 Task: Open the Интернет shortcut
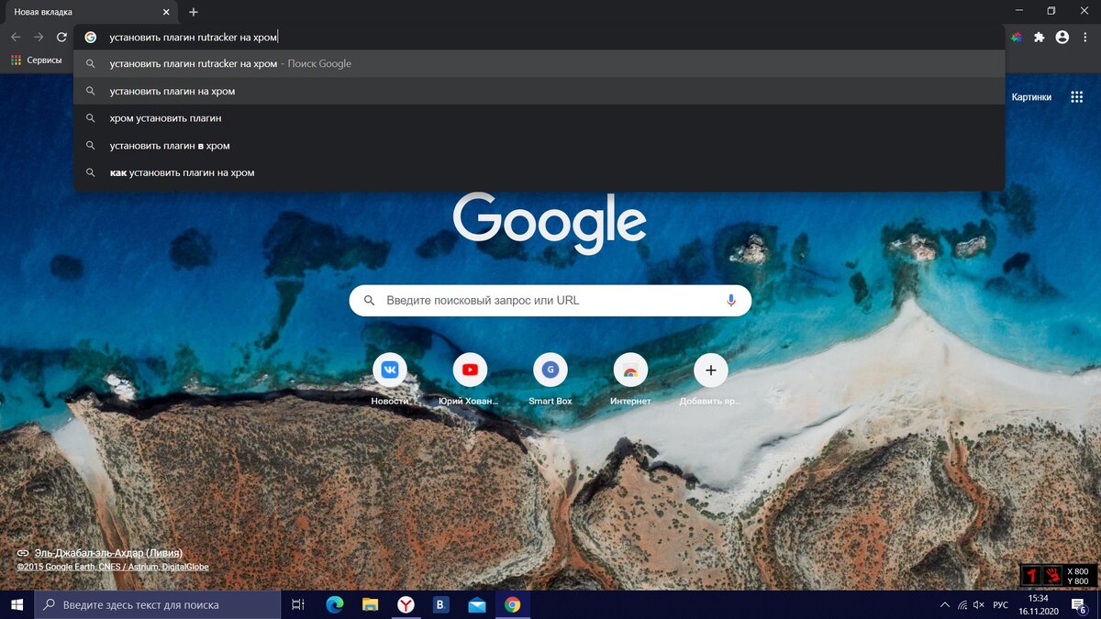(630, 370)
